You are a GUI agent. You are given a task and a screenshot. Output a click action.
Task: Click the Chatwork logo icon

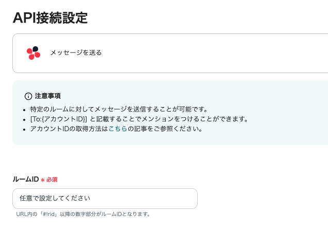click(33, 52)
